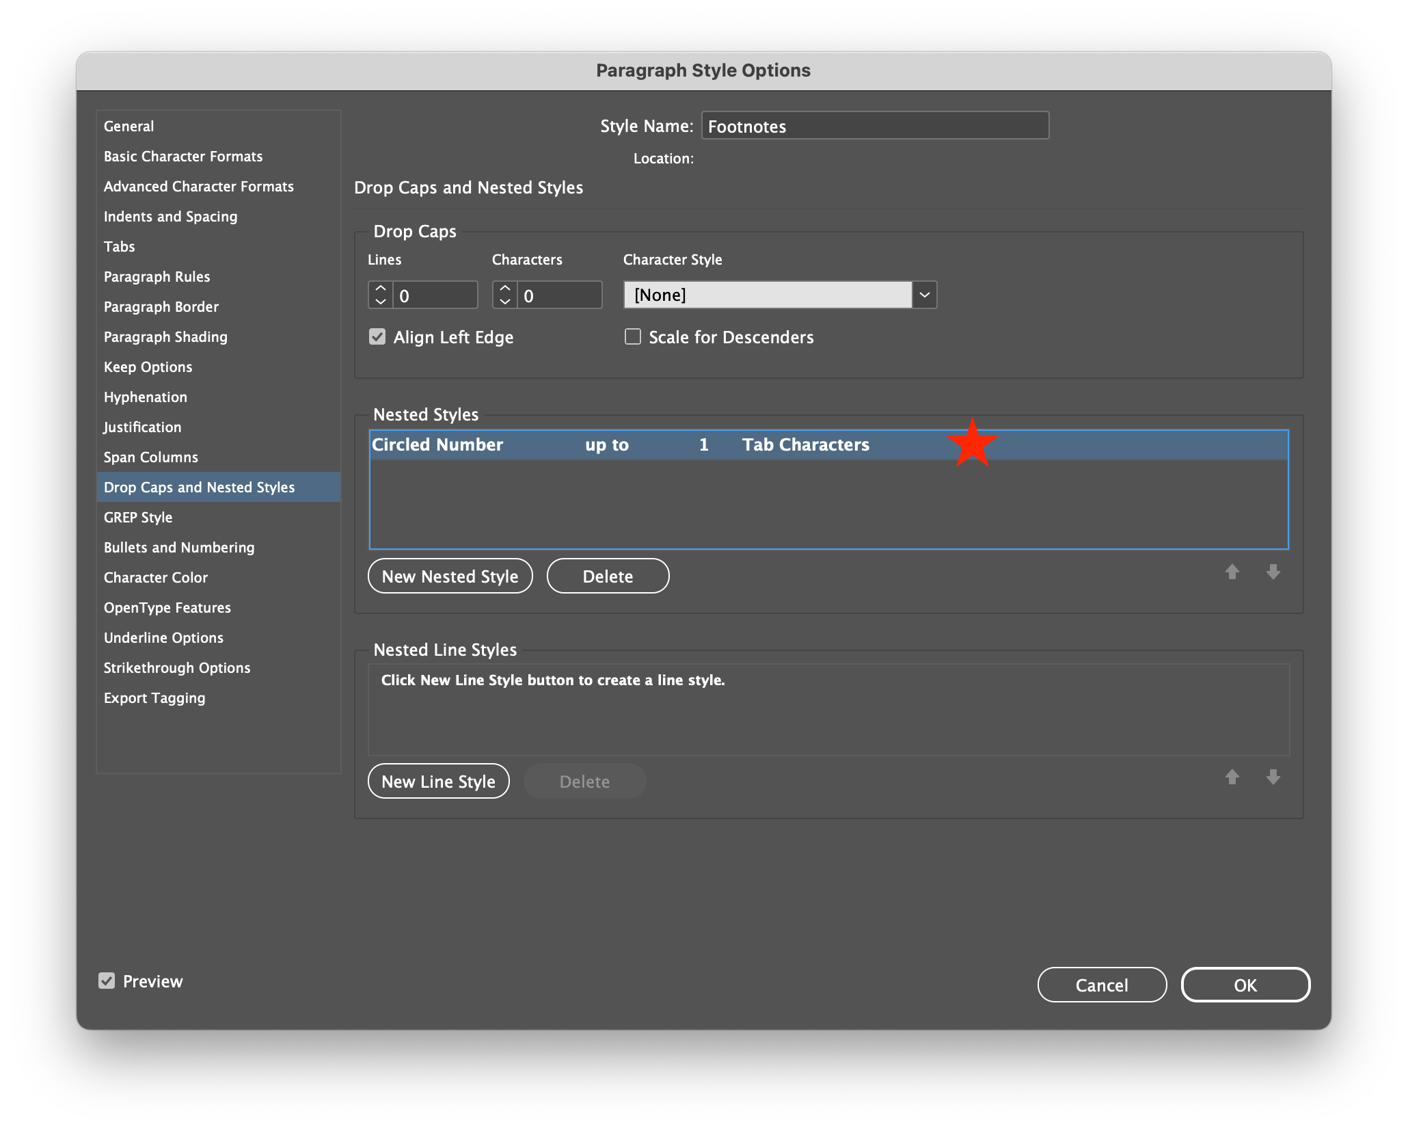
Task: Click up arrow in Nested Line Styles section
Action: (1232, 777)
